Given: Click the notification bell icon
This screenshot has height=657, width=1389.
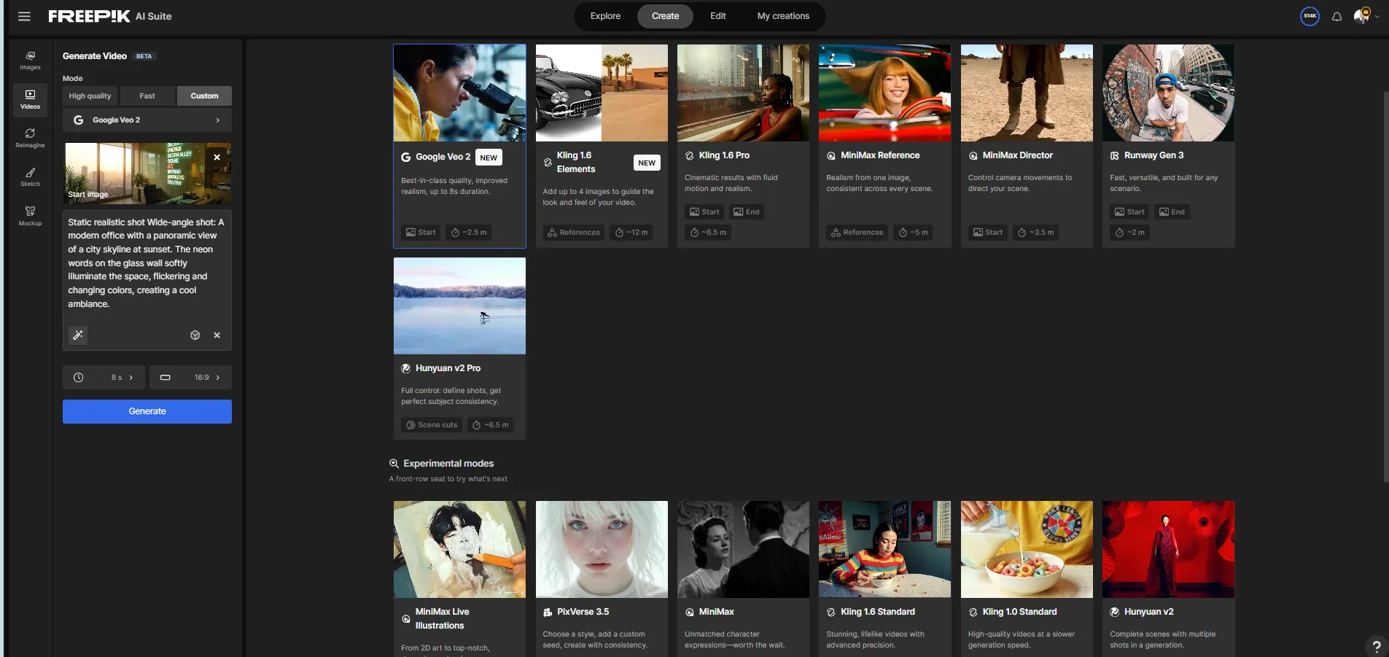Looking at the screenshot, I should point(1337,17).
